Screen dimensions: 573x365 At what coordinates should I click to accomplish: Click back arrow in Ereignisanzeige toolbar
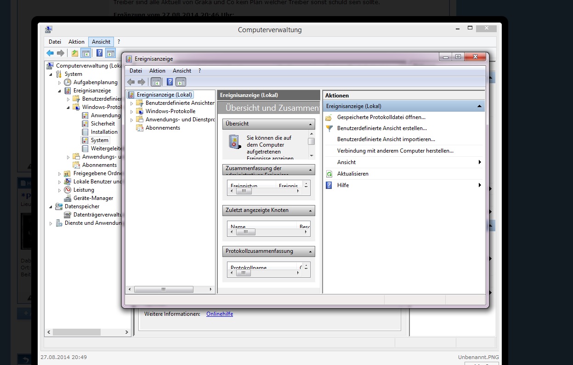point(131,82)
